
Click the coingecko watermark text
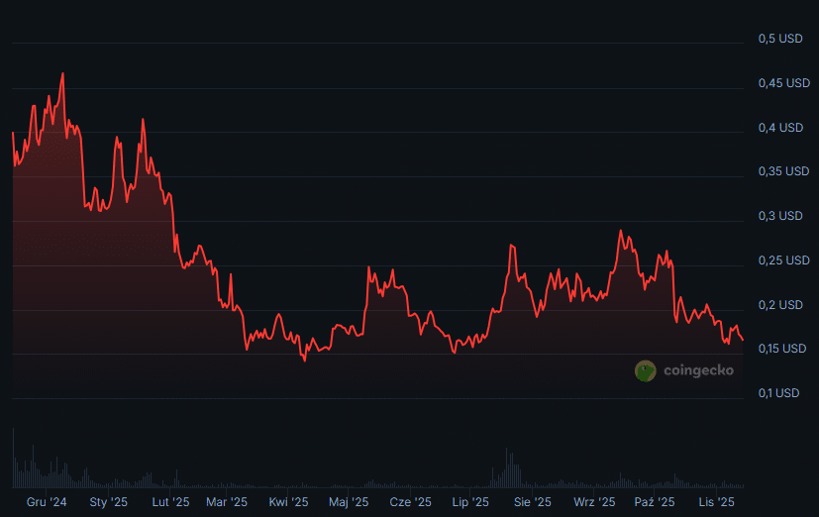pyautogui.click(x=697, y=371)
